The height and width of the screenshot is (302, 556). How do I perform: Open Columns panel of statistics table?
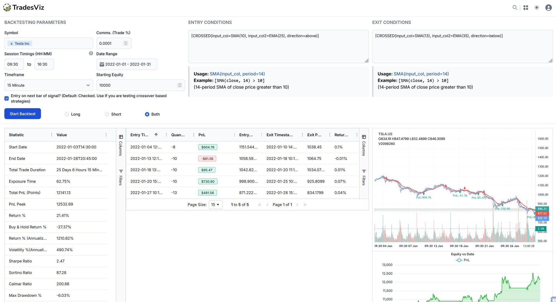coord(121,145)
